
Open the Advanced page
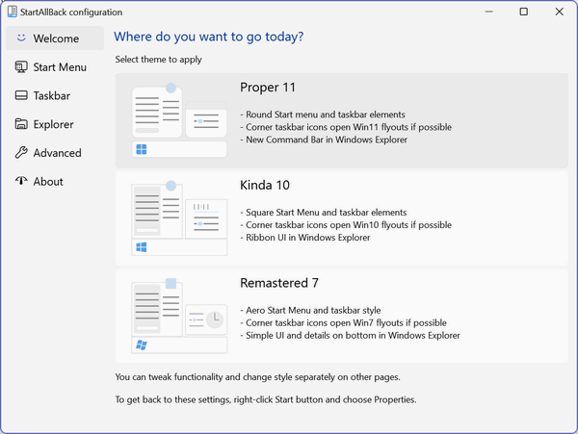[55, 153]
